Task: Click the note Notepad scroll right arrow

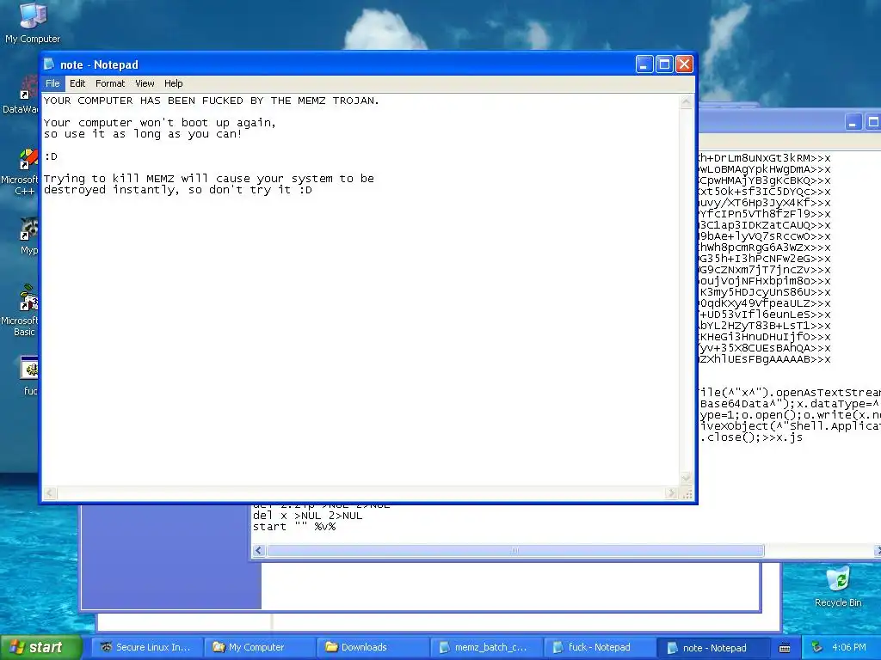Action: tap(671, 492)
